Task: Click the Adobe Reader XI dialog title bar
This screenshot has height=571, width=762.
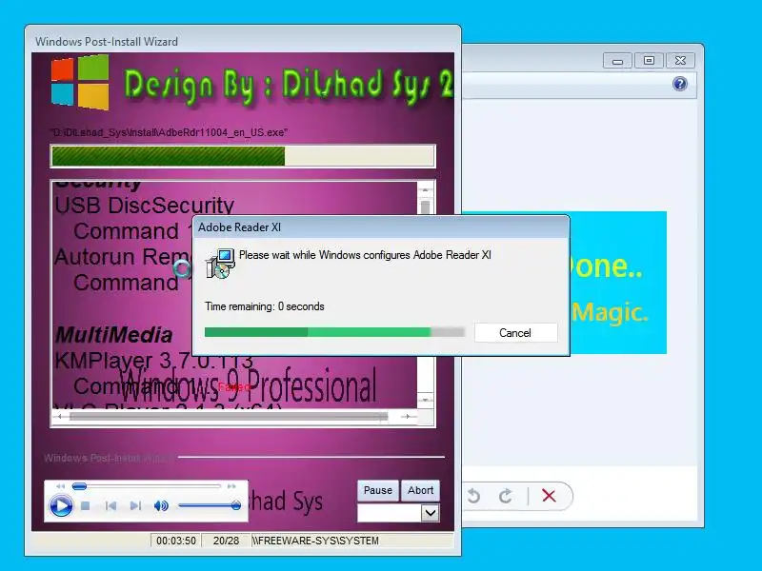Action: tap(381, 227)
